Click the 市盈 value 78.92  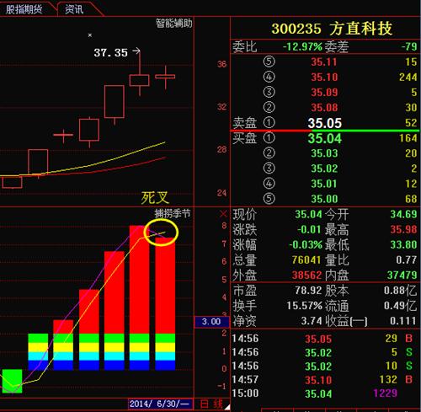[x=308, y=290]
